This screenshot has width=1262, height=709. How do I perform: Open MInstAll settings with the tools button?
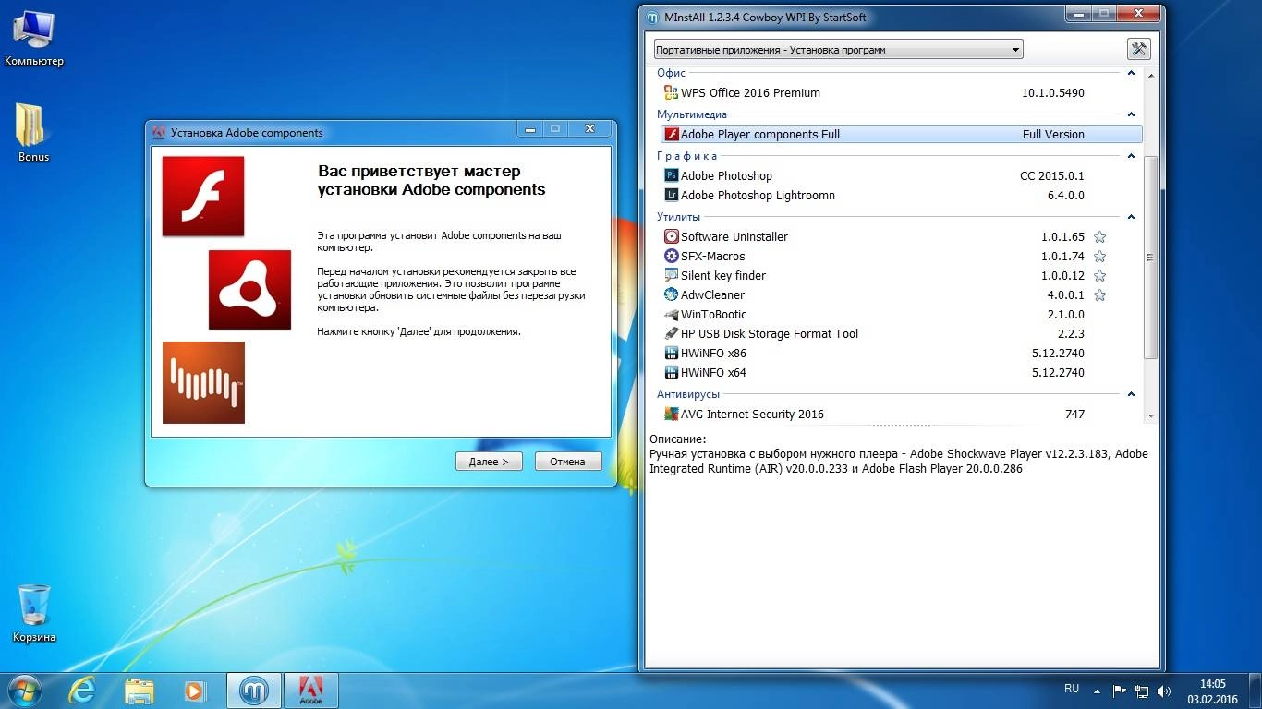pyautogui.click(x=1138, y=49)
